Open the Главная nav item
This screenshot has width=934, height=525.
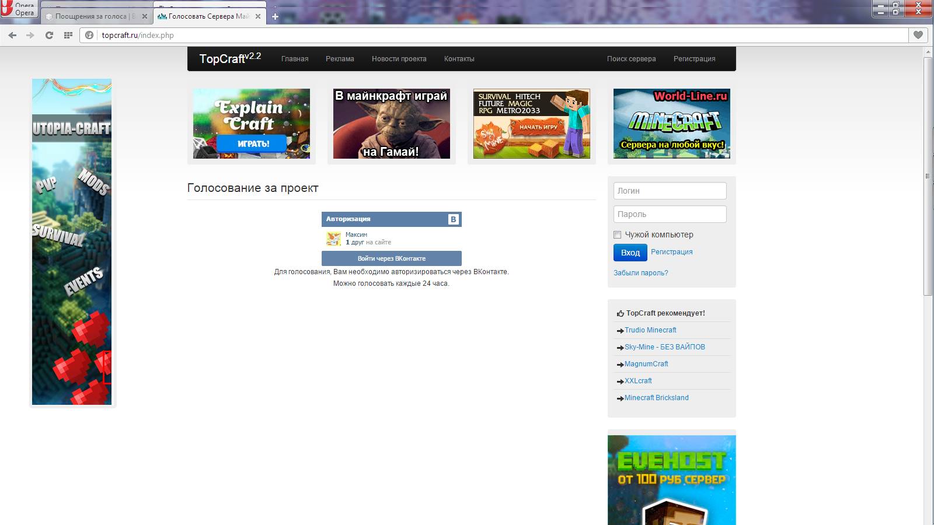(295, 59)
